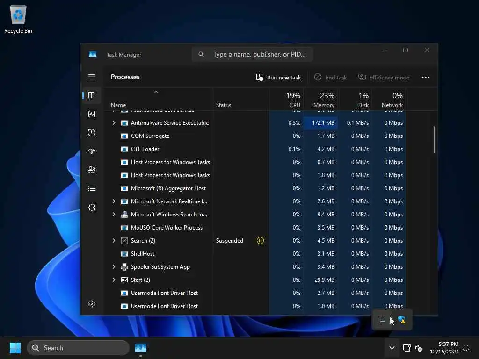Select Host Process for Windows Tasks 0.7 MB row
This screenshot has width=479, height=359.
255,162
